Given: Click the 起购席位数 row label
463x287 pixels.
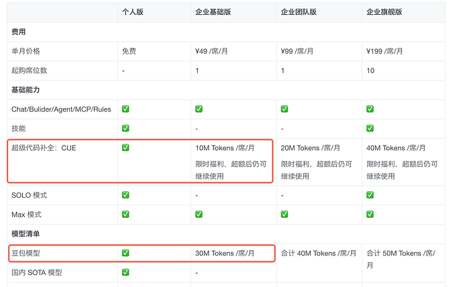Looking at the screenshot, I should point(30,70).
